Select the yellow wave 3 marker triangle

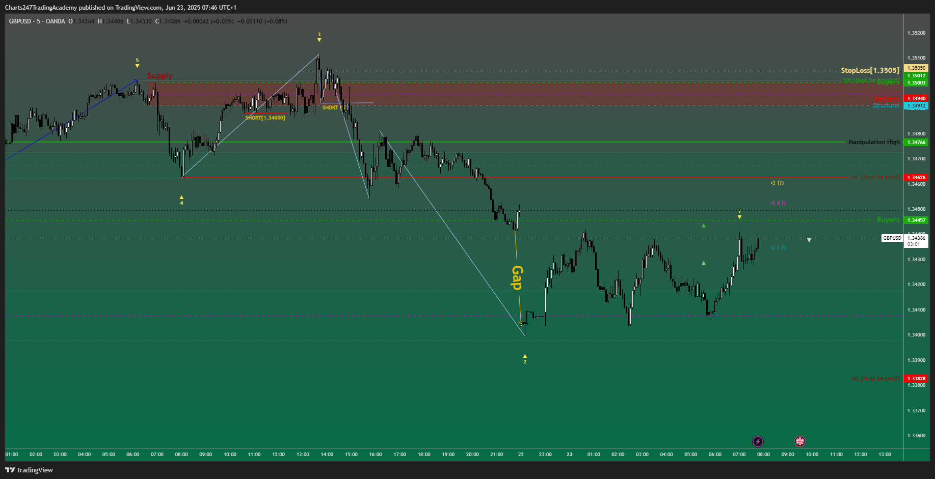[319, 40]
